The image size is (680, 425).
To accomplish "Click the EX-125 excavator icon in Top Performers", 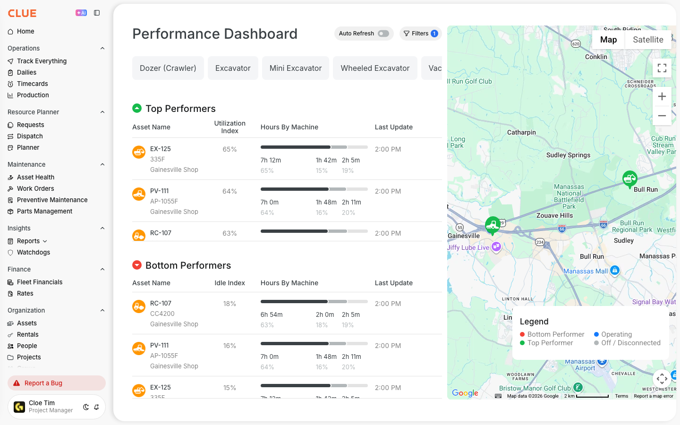I will point(139,152).
